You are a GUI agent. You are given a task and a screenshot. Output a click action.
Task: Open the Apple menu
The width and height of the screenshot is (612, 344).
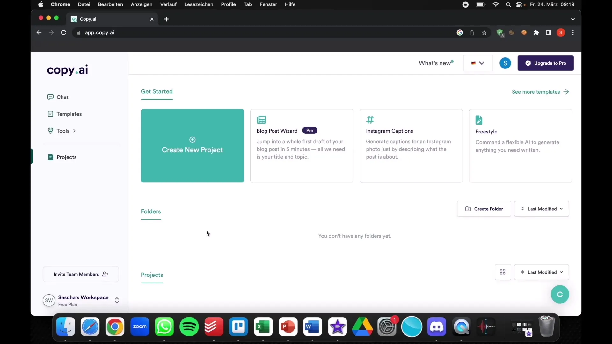tap(41, 4)
